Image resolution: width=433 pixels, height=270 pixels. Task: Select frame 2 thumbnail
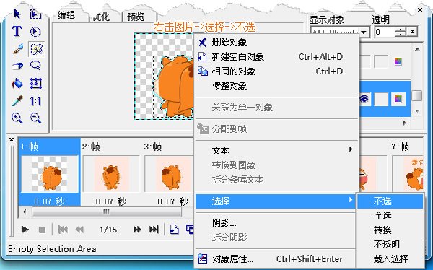coord(112,174)
